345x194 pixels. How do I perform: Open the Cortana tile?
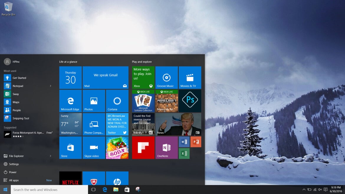117,101
